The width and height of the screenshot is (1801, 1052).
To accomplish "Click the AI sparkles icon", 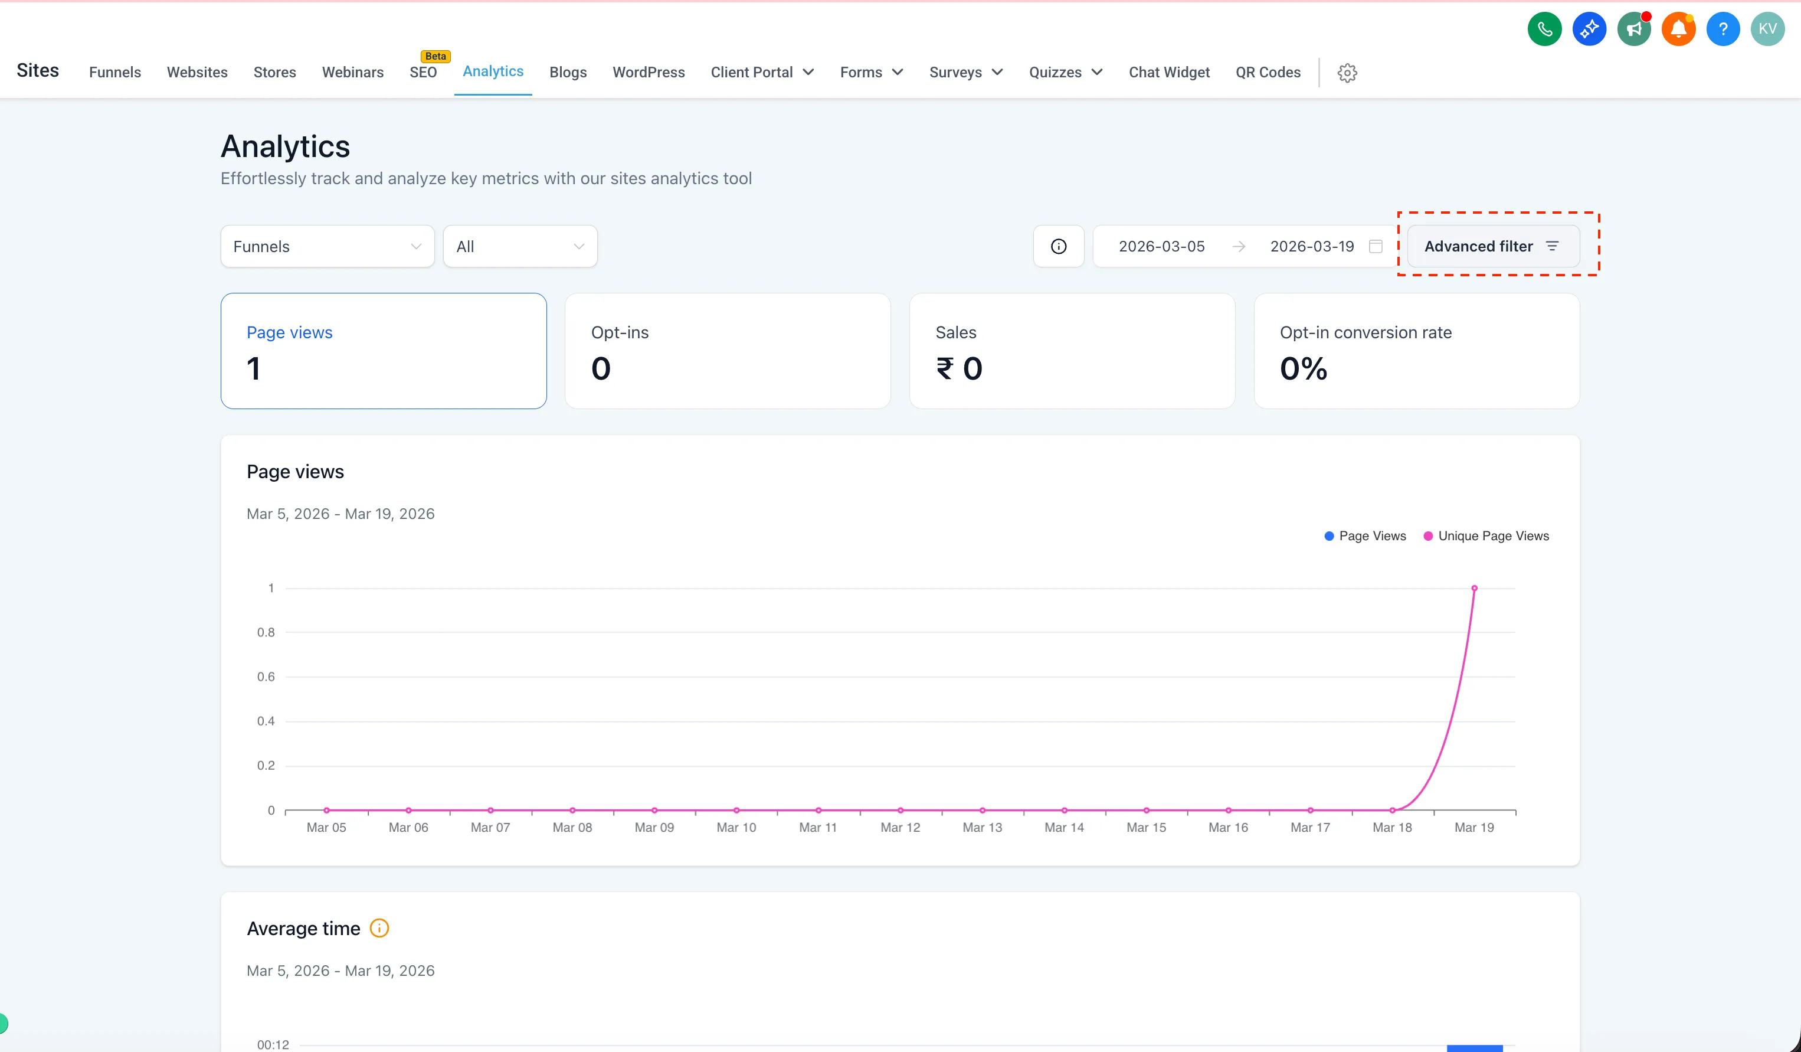I will click(x=1590, y=28).
